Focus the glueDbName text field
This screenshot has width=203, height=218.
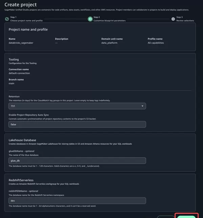click(77, 161)
